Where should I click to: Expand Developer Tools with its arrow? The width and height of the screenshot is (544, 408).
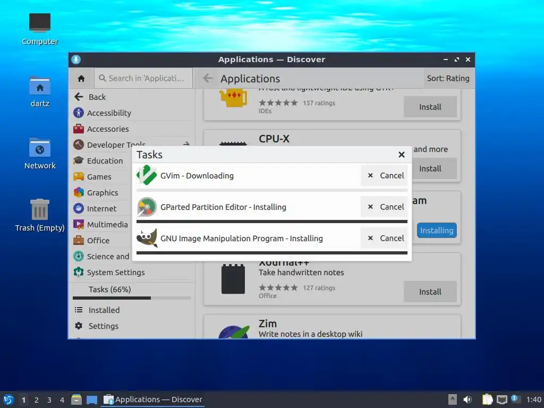[x=186, y=143]
